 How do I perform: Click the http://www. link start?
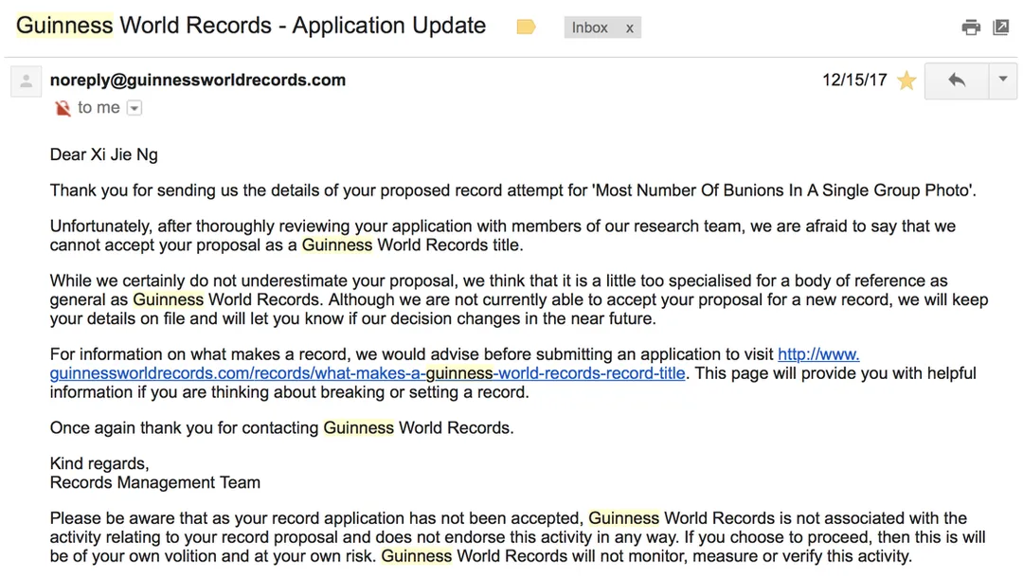pos(818,355)
